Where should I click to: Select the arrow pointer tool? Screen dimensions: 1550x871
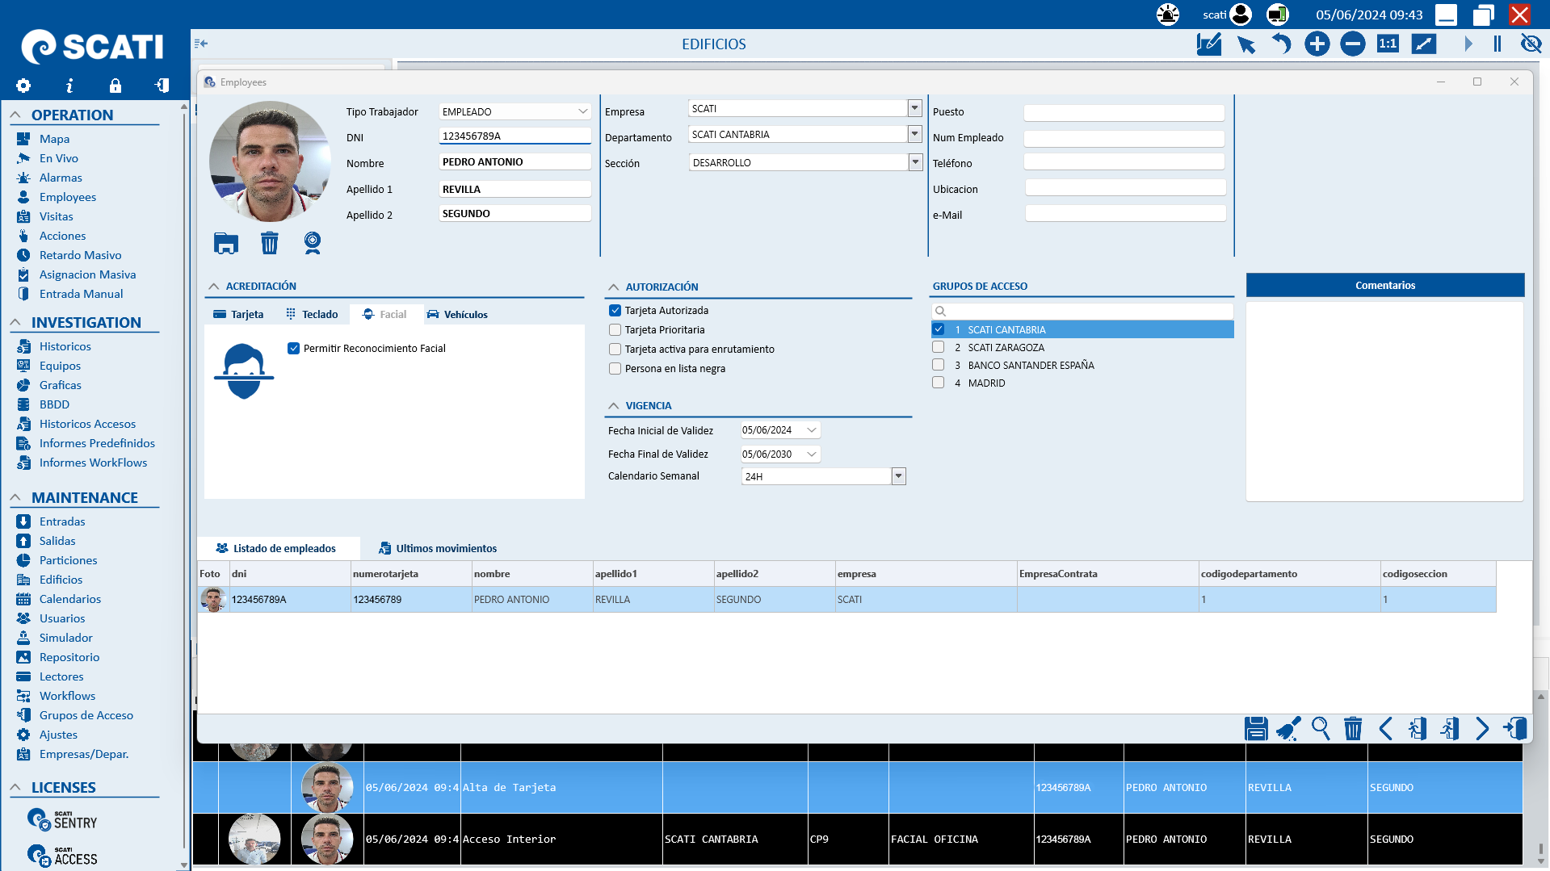pos(1246,44)
